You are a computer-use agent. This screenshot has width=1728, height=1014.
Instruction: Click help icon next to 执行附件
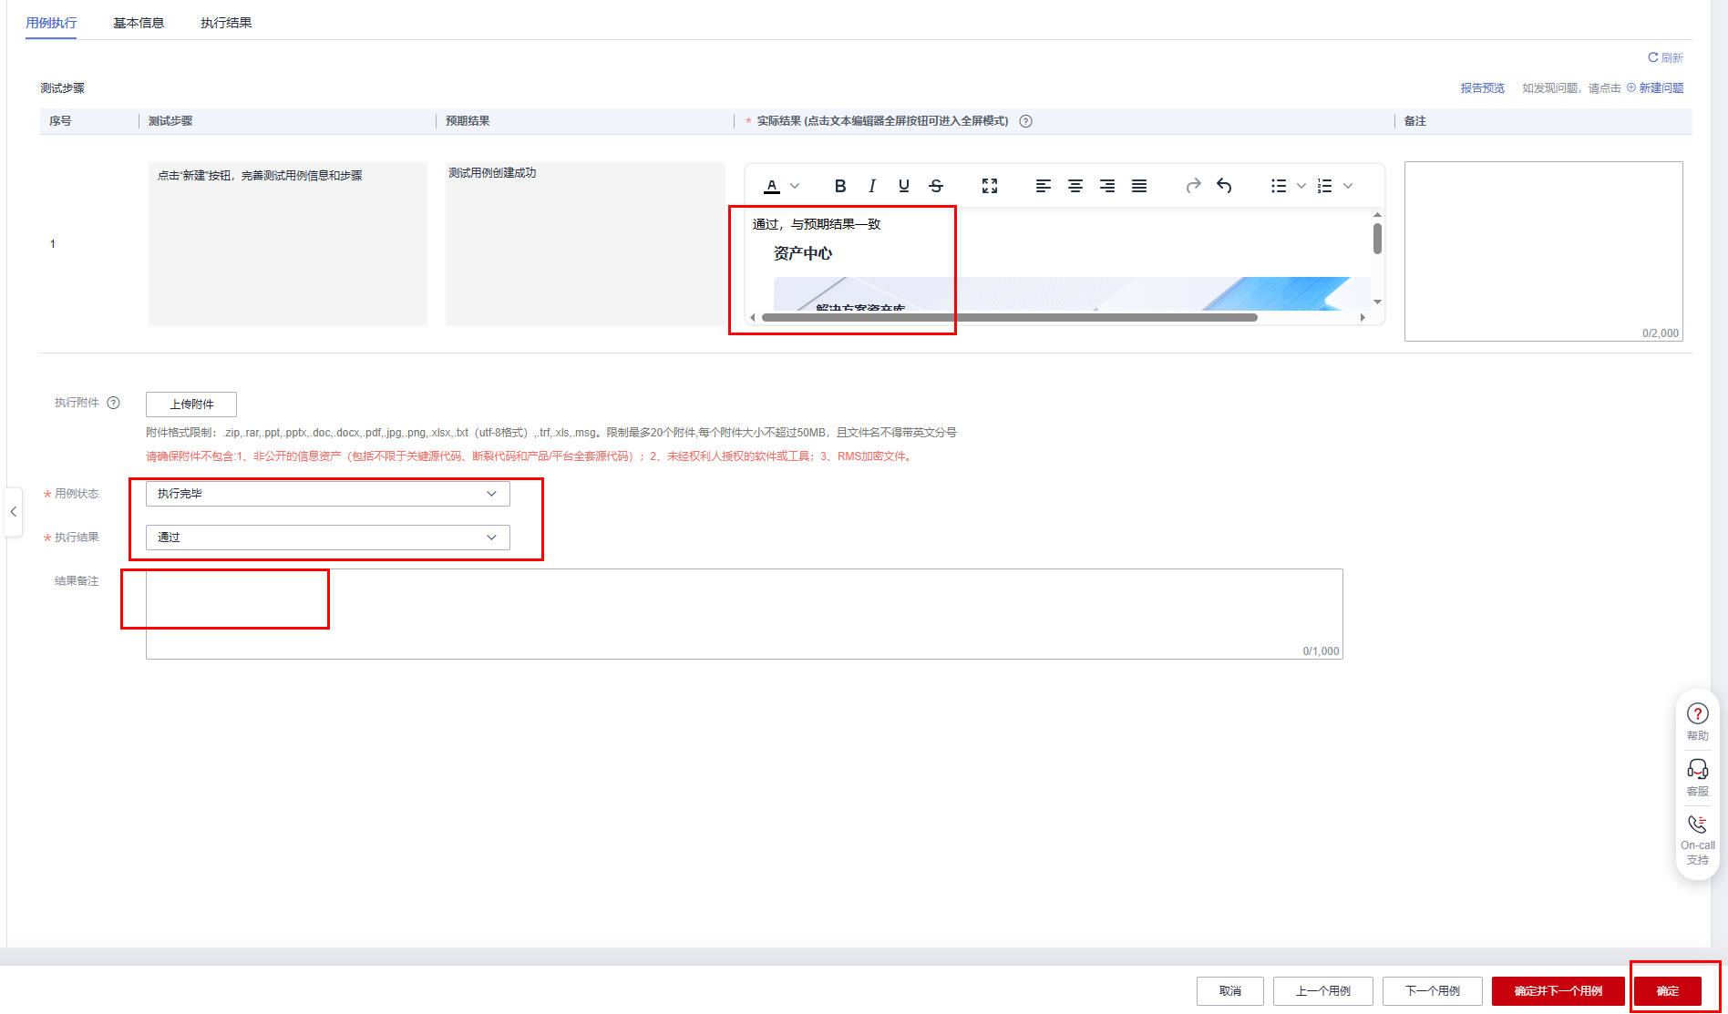pyautogui.click(x=114, y=403)
